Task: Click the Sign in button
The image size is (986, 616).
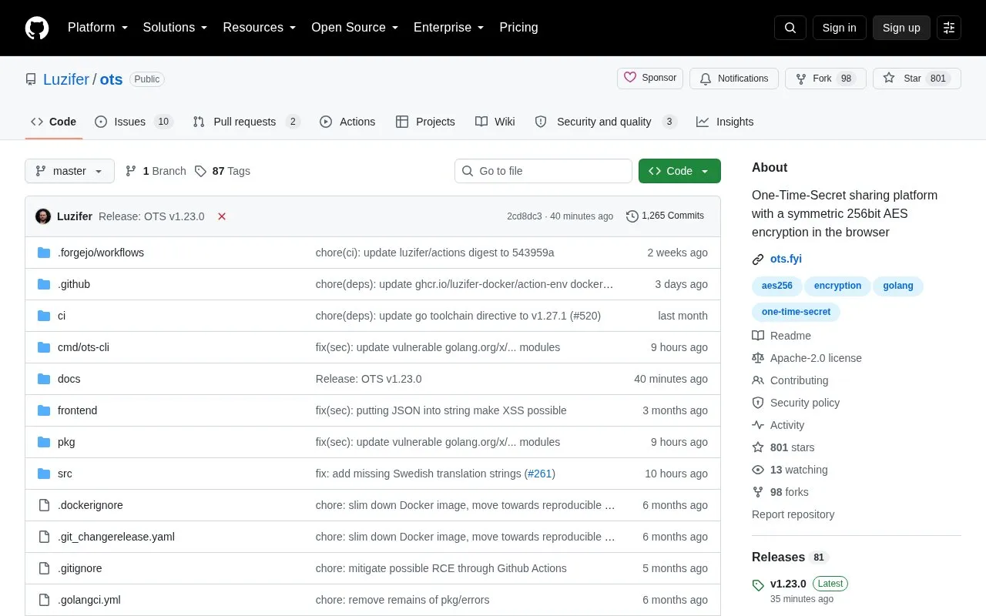Action: (839, 28)
